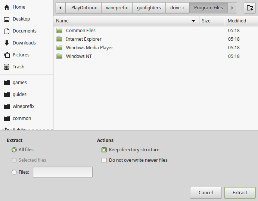Click 05:18 time of Windows NT

pos(234,56)
